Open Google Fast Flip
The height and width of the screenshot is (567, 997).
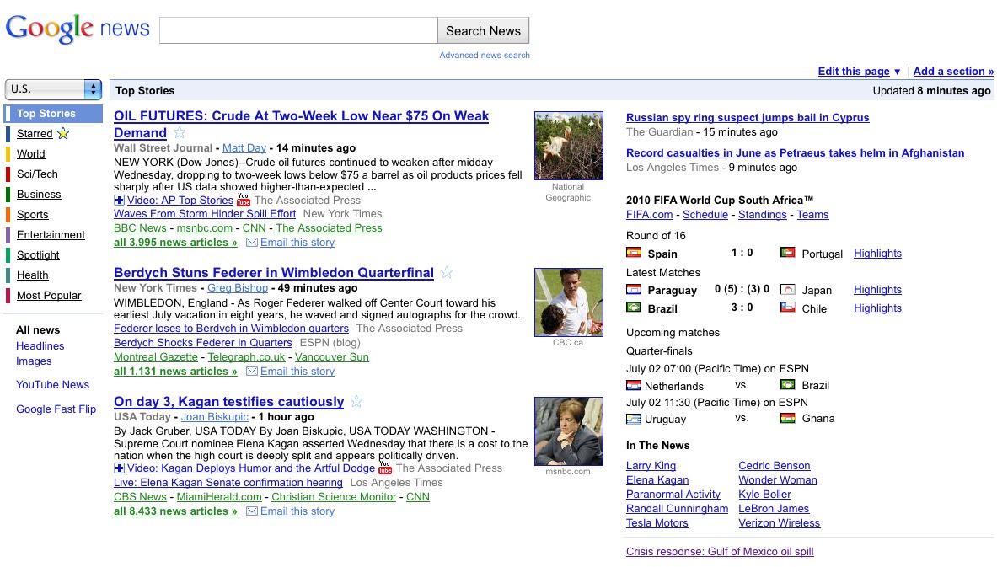coord(56,409)
